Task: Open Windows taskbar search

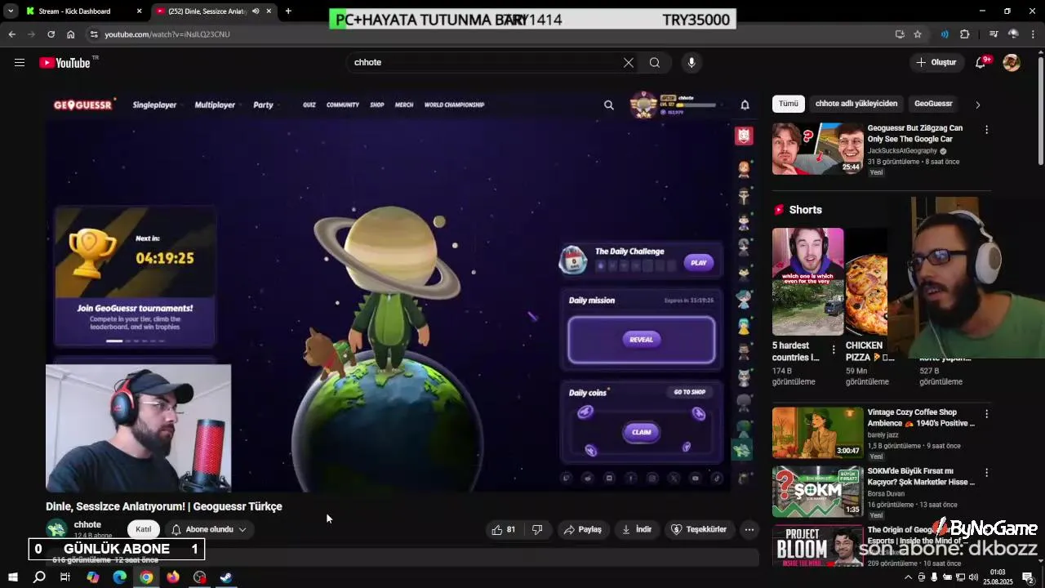Action: 39,577
